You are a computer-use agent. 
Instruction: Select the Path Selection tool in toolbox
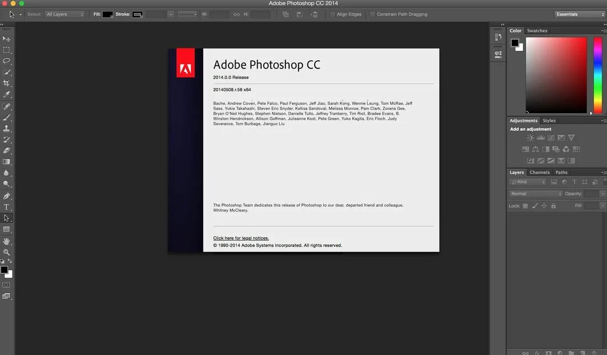(6, 218)
